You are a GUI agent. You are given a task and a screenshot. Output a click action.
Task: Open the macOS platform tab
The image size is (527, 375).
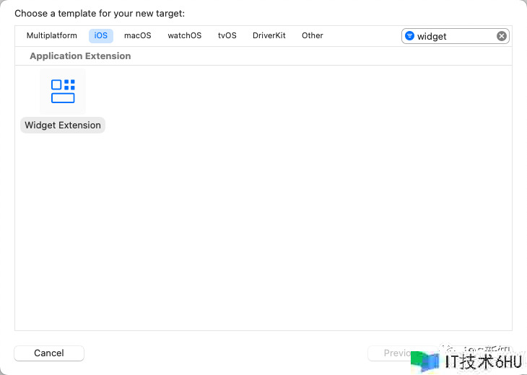tap(137, 35)
